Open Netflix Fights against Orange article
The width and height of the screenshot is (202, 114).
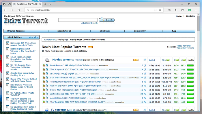(x=23, y=51)
